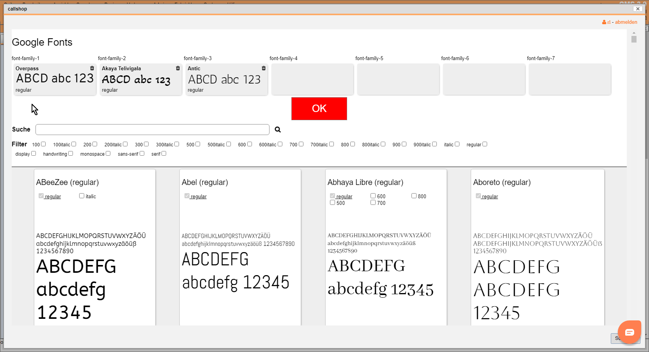
Task: Click the scrollbar up arrow
Action: pyautogui.click(x=634, y=33)
